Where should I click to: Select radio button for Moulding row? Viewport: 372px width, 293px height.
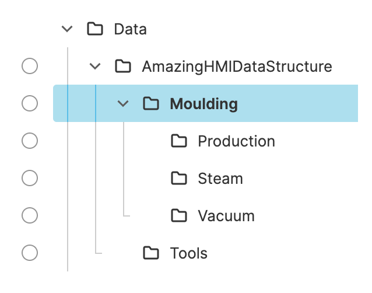pos(30,103)
